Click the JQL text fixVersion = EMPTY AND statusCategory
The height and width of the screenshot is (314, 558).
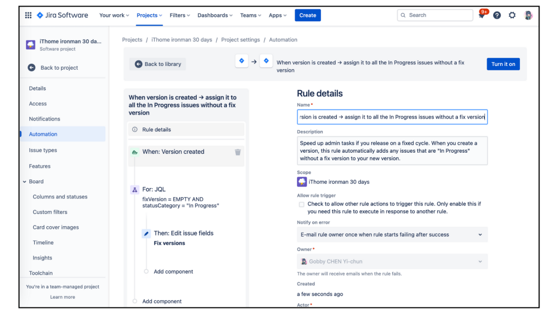[181, 203]
